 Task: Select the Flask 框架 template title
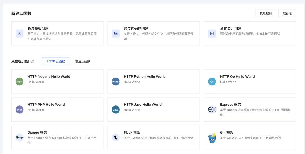pyautogui.click(x=132, y=133)
